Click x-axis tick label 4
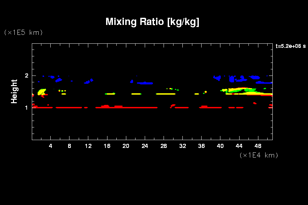Viewport: 308px width, 205px height. pos(51,146)
